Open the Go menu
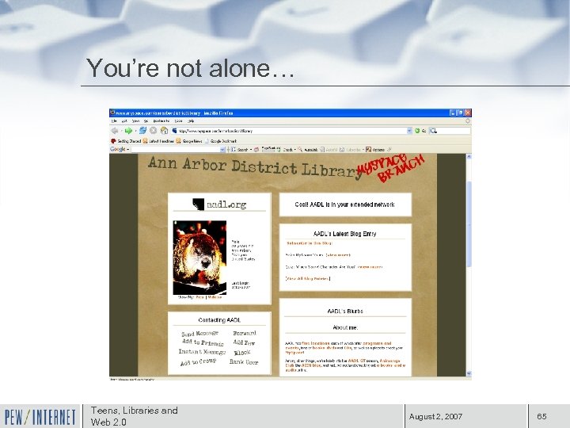570x428 pixels. 146,120
